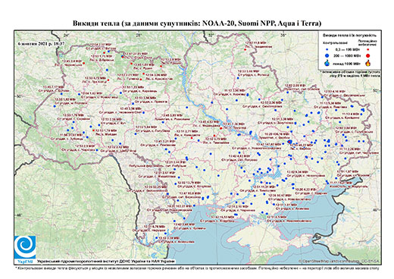Viewport: 394px width, 279px height.
Task: Open the OpenStreetMap contributors attribution
Action: pyautogui.click(x=339, y=261)
